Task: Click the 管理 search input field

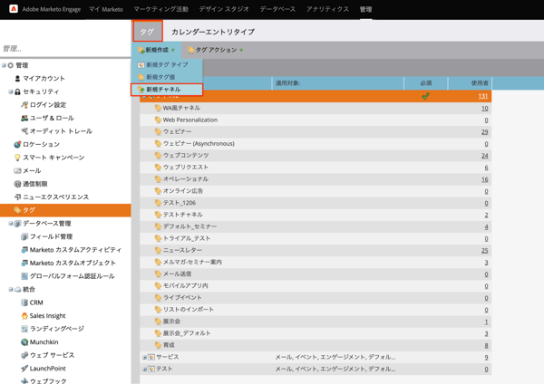Action: click(x=65, y=49)
